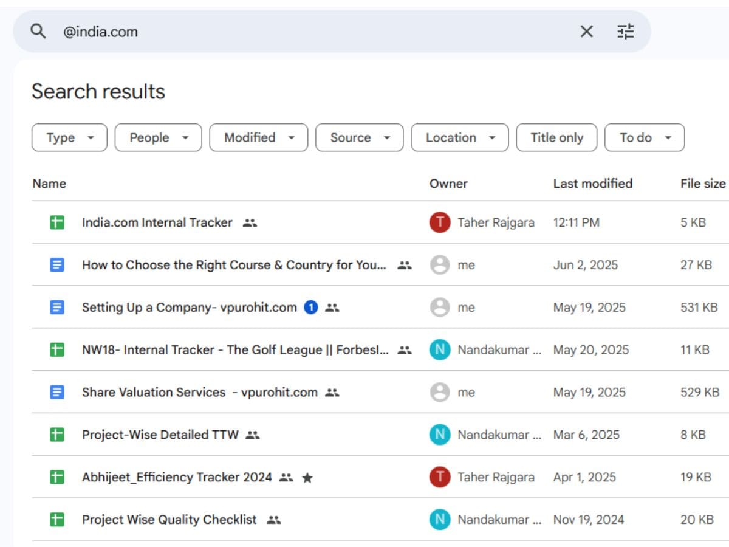Click owner avatar in How to Choose row
The height and width of the screenshot is (547, 729).
point(439,265)
